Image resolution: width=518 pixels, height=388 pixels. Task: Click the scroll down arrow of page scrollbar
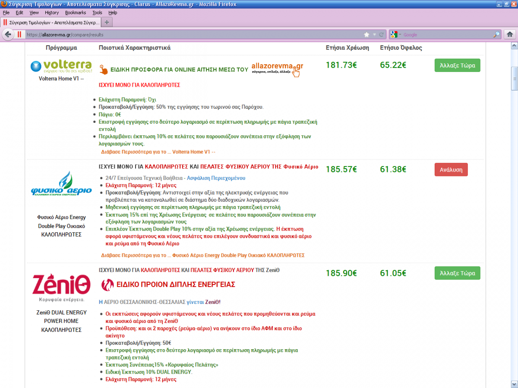pyautogui.click(x=514, y=385)
